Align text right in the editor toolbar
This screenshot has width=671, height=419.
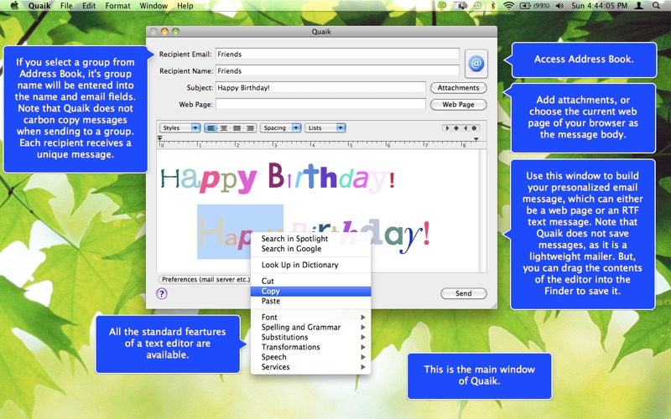click(250, 128)
